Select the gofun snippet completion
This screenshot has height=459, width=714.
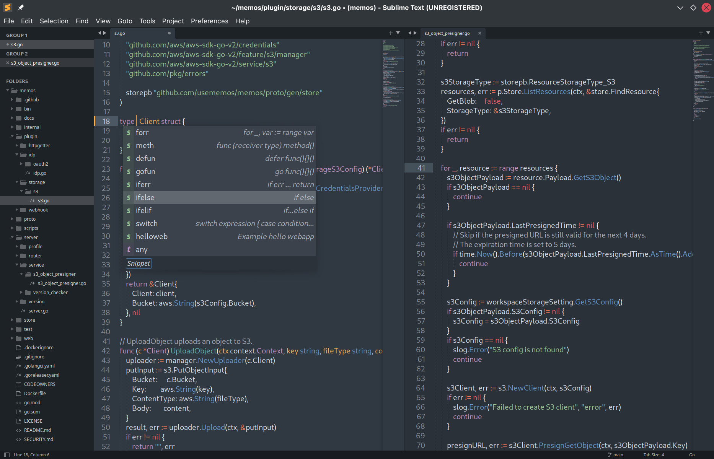pyautogui.click(x=219, y=171)
